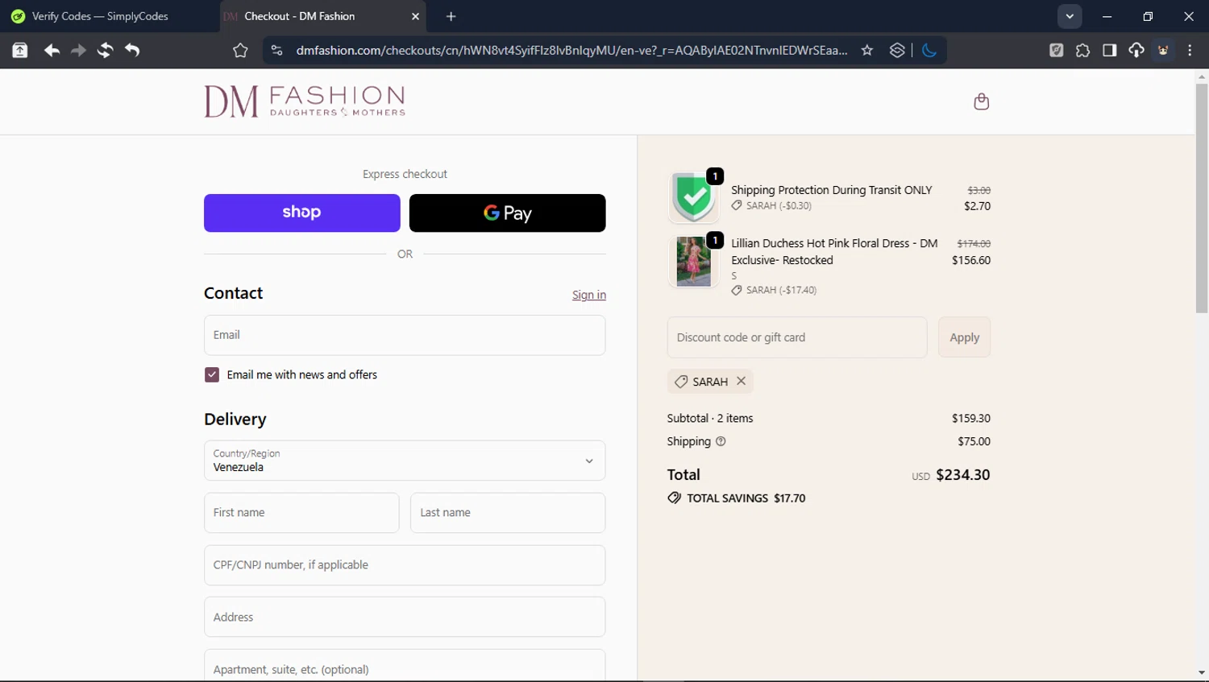The width and height of the screenshot is (1209, 682).
Task: Expand the Country/Region dropdown
Action: (405, 461)
